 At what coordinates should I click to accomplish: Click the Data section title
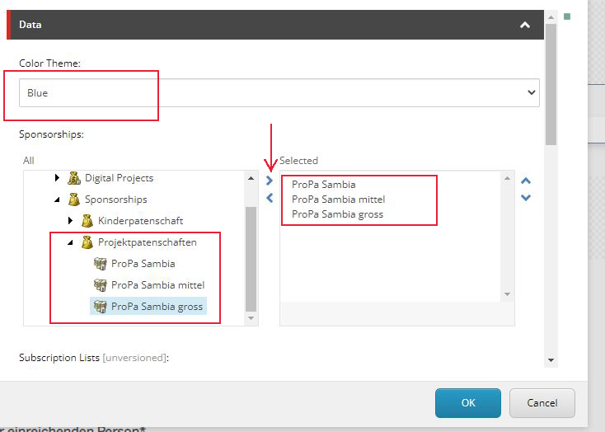[x=30, y=25]
